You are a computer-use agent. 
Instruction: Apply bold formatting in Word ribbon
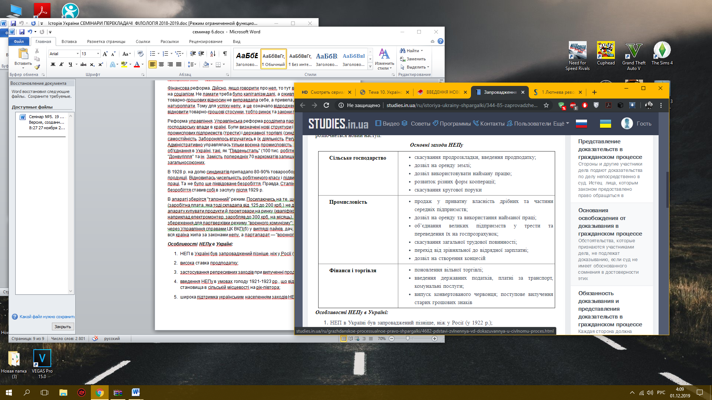pos(53,64)
